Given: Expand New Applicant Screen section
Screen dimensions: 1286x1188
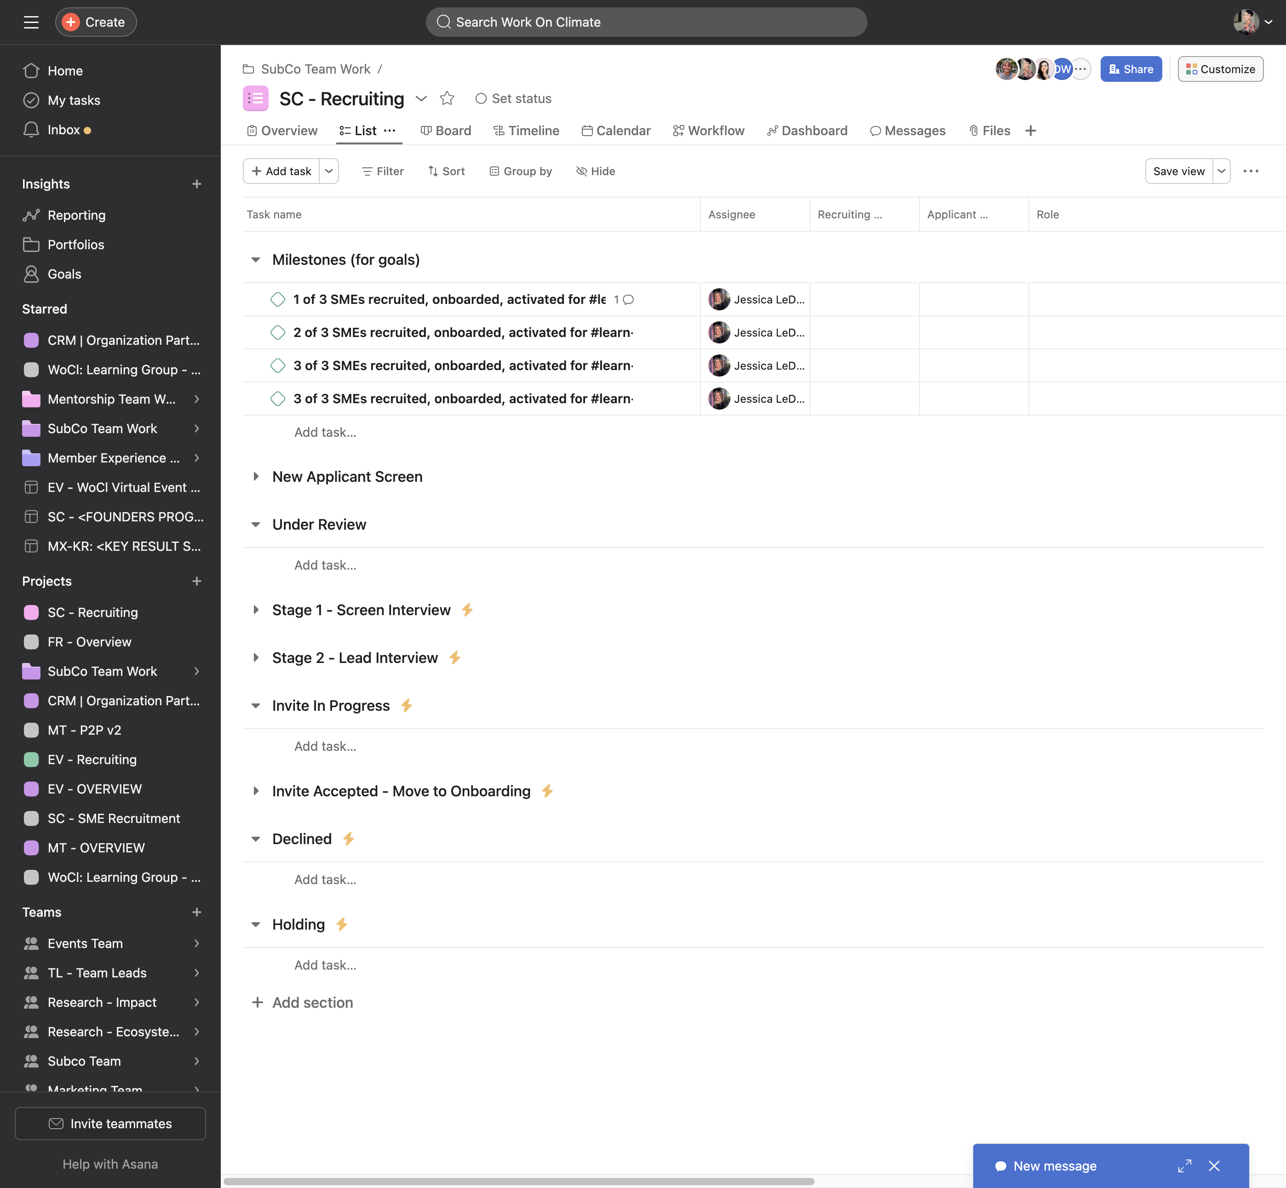Looking at the screenshot, I should 256,476.
